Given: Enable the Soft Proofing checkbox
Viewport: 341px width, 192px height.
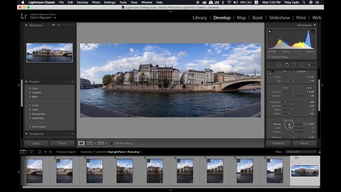Looking at the screenshot, I should tap(111, 143).
